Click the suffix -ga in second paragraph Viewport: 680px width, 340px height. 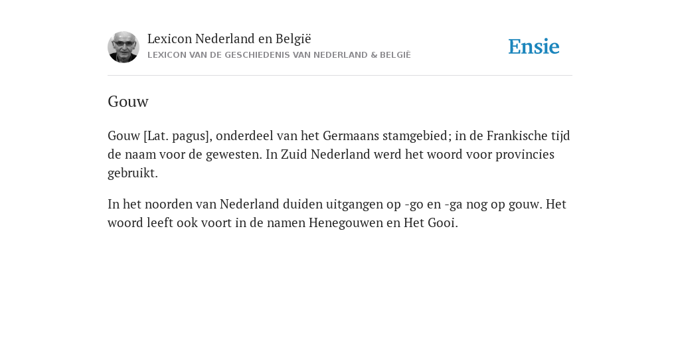tap(454, 205)
